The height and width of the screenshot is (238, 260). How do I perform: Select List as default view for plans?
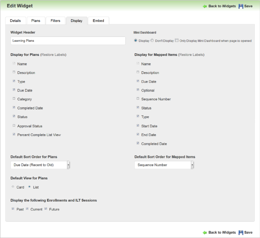coord(29,187)
